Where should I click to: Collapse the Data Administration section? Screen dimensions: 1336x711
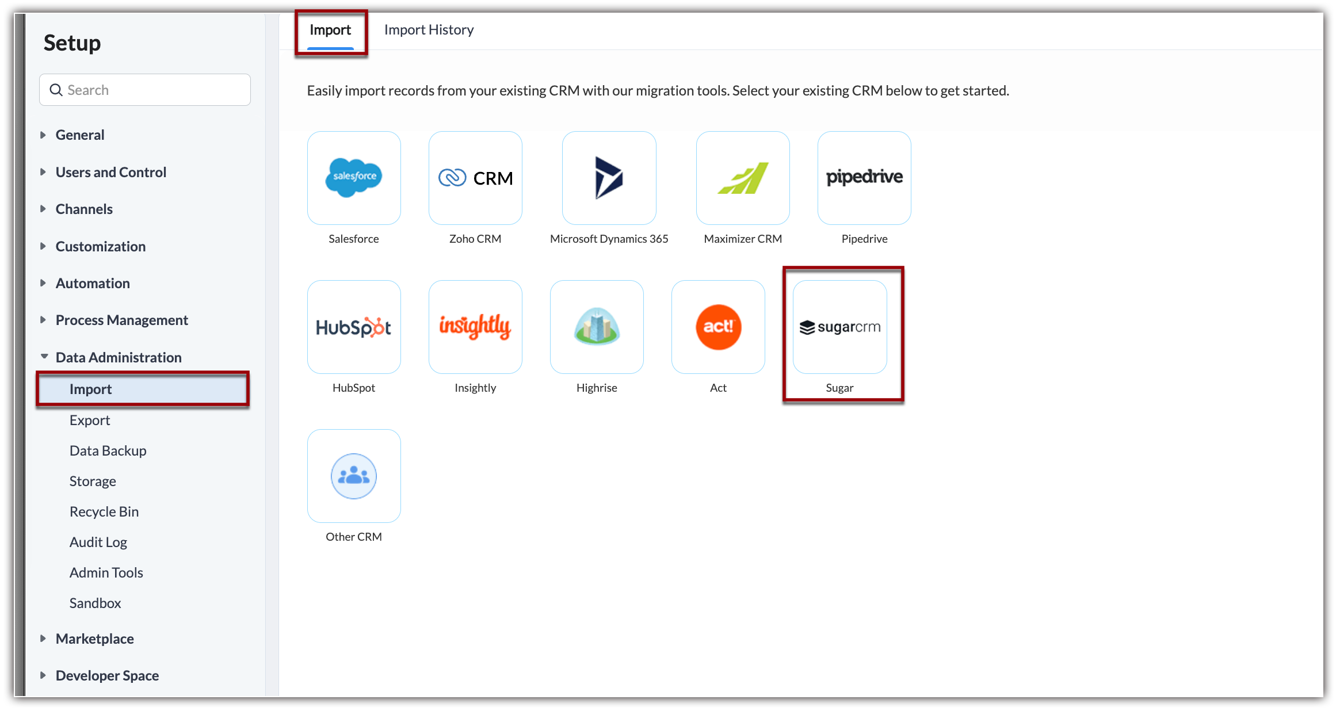coord(44,357)
